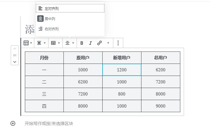This screenshot has height=136, width=210.
Task: Move block down with the down chevron
Action: [x=15, y=62]
